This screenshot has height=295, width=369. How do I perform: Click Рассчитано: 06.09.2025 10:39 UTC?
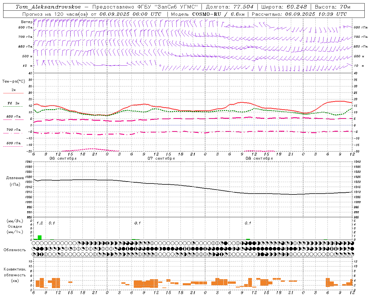click(x=299, y=14)
